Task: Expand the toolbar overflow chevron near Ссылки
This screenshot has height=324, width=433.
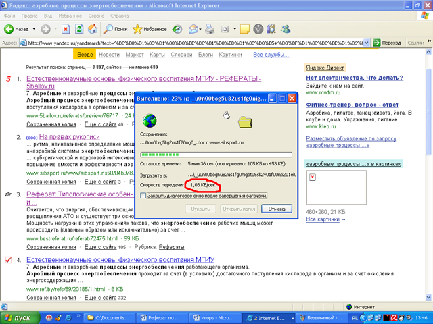Action: point(430,41)
